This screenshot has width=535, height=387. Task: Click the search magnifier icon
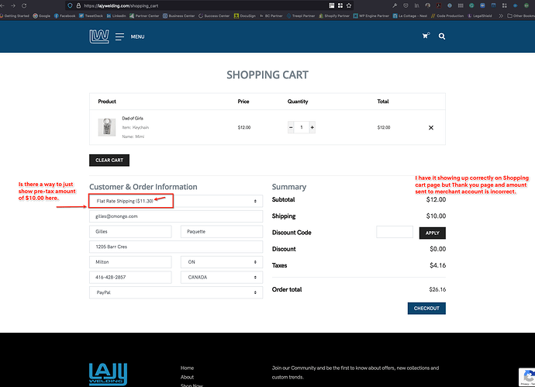(442, 36)
